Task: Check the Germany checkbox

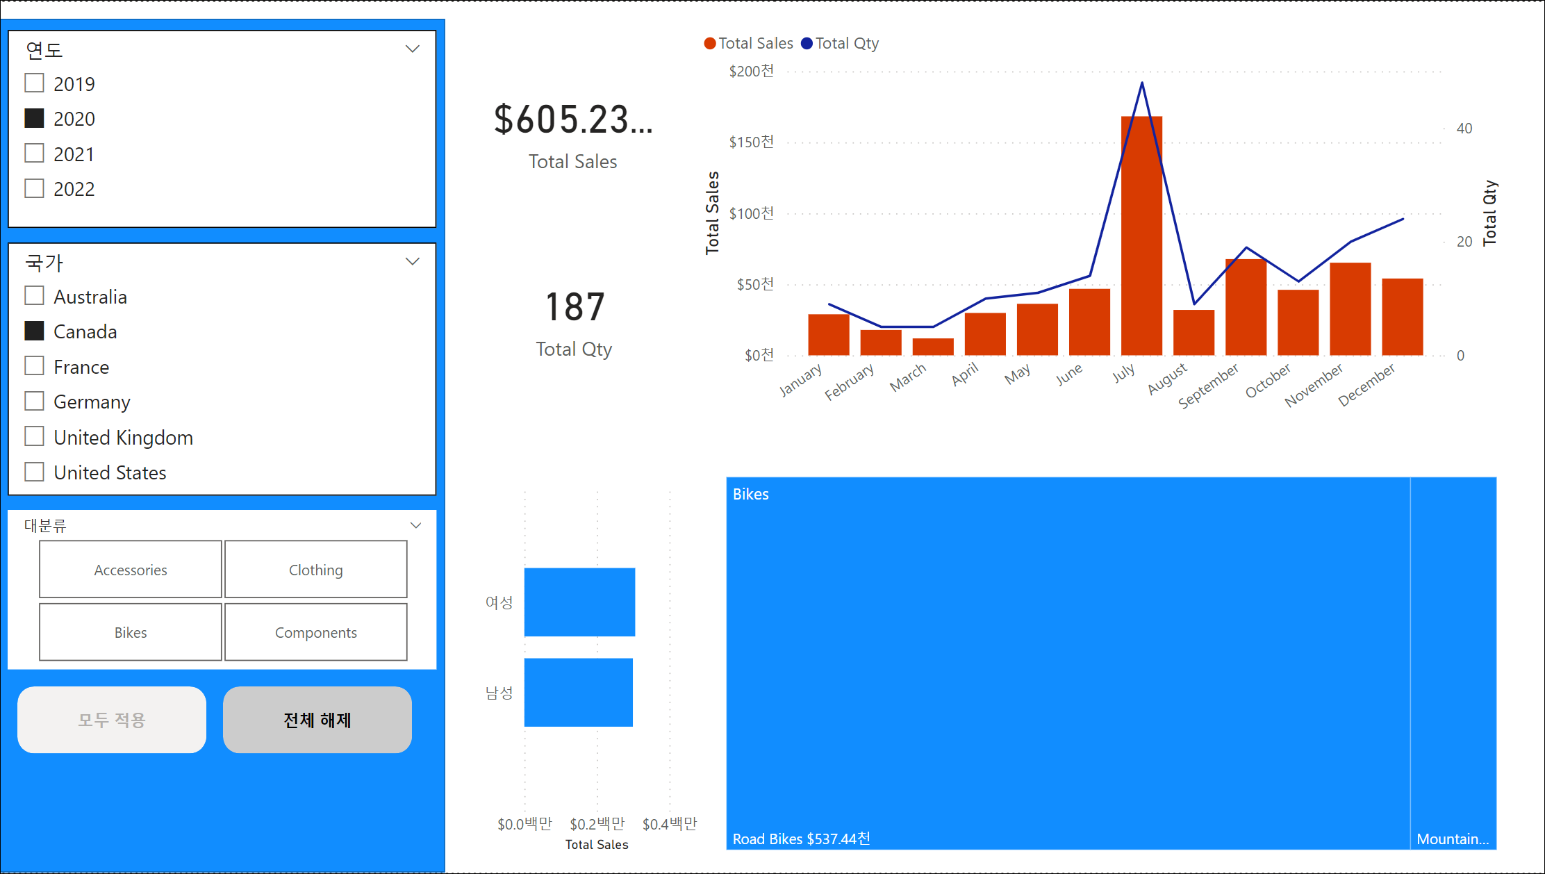Action: (34, 402)
